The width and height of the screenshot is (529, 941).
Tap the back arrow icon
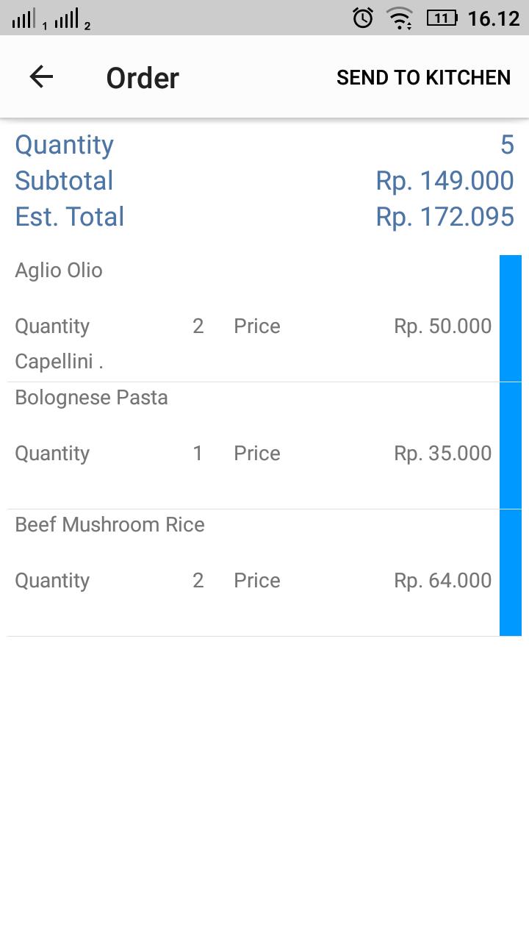41,76
